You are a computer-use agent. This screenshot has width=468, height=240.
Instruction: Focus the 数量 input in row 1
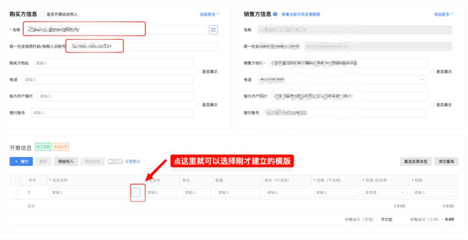[238, 192]
